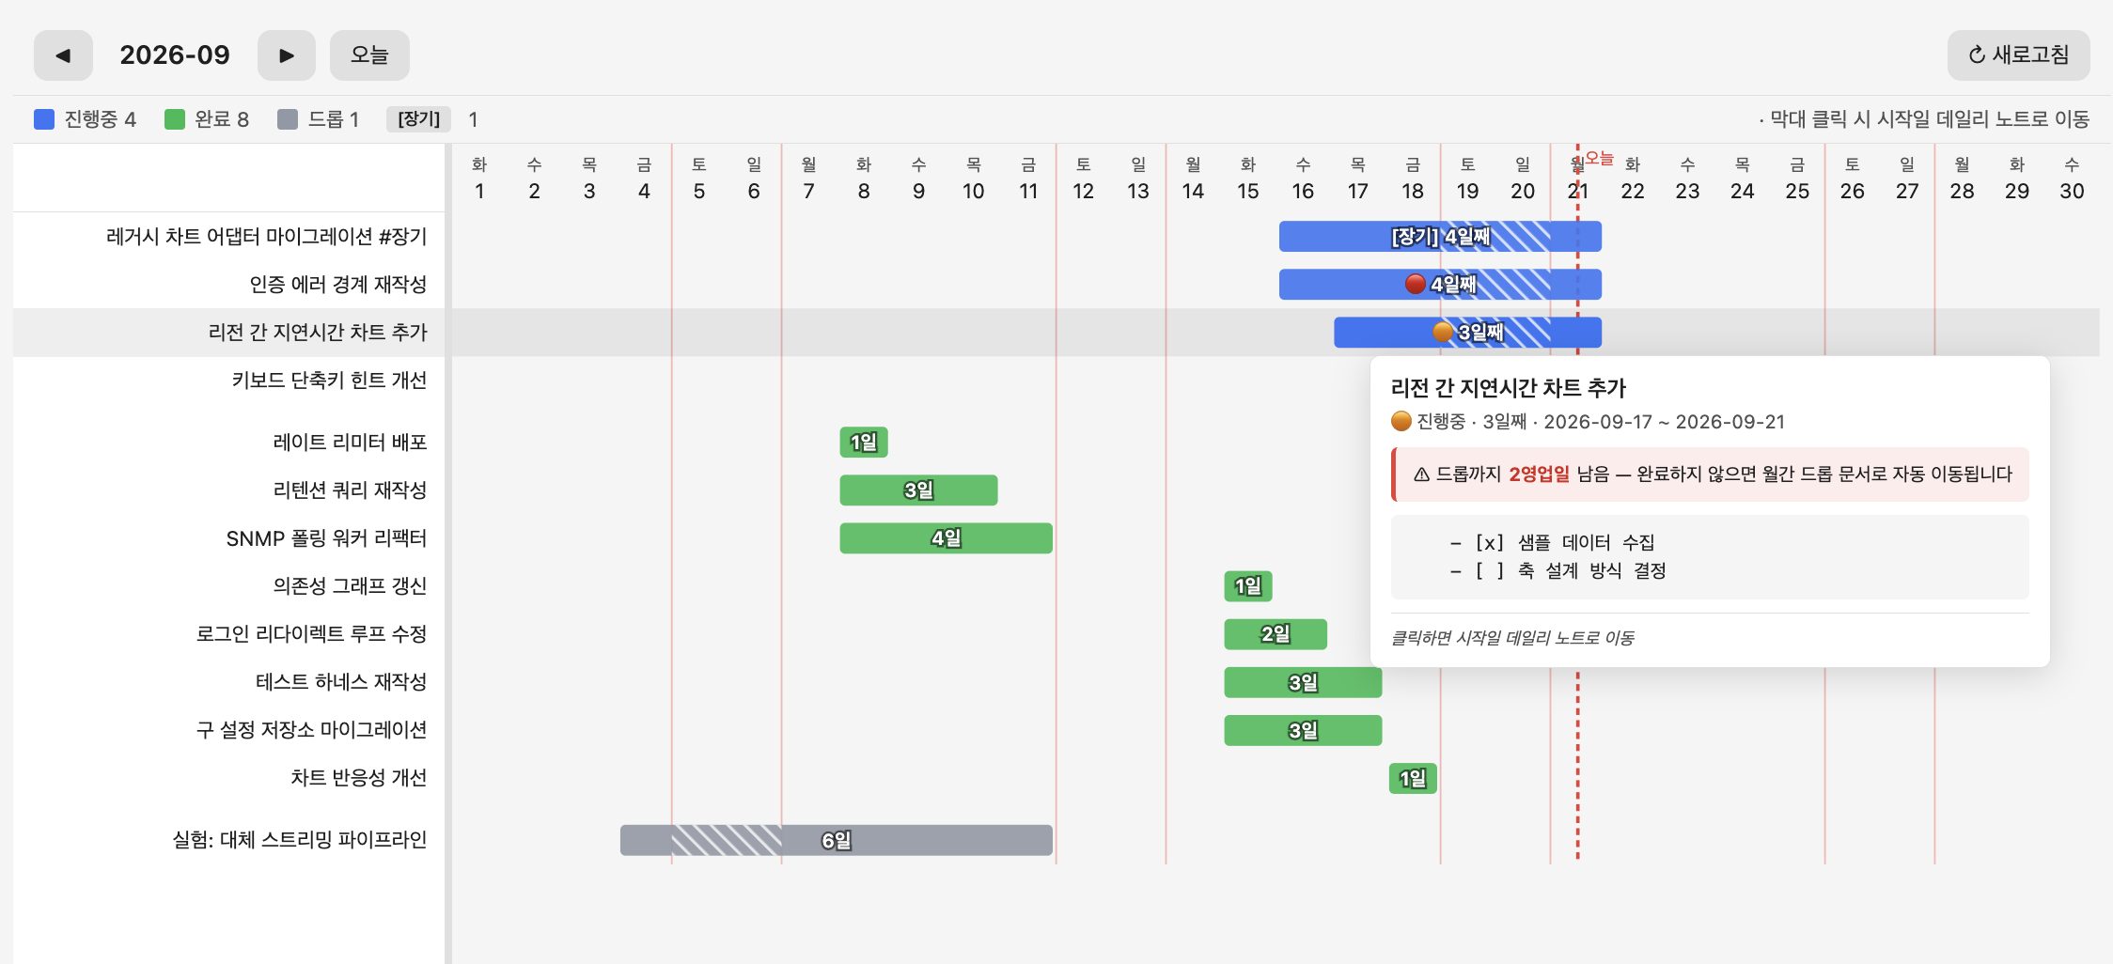The height and width of the screenshot is (964, 2113).
Task: Click the gray 6일 dropped experiment bar
Action: coord(837,841)
